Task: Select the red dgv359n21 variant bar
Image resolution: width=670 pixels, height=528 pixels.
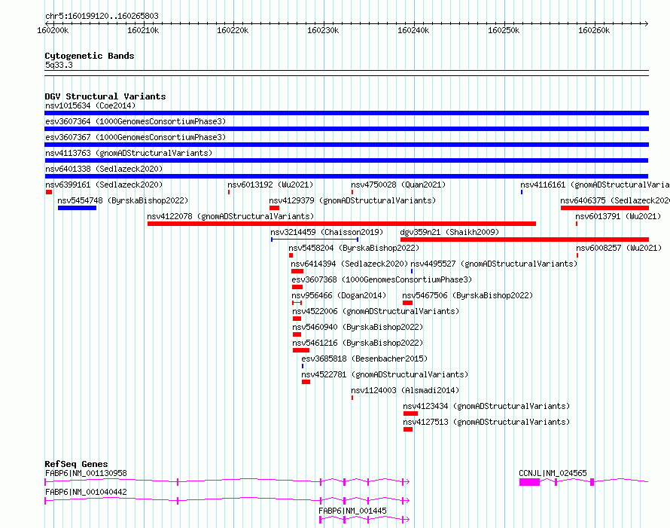Action: click(525, 240)
